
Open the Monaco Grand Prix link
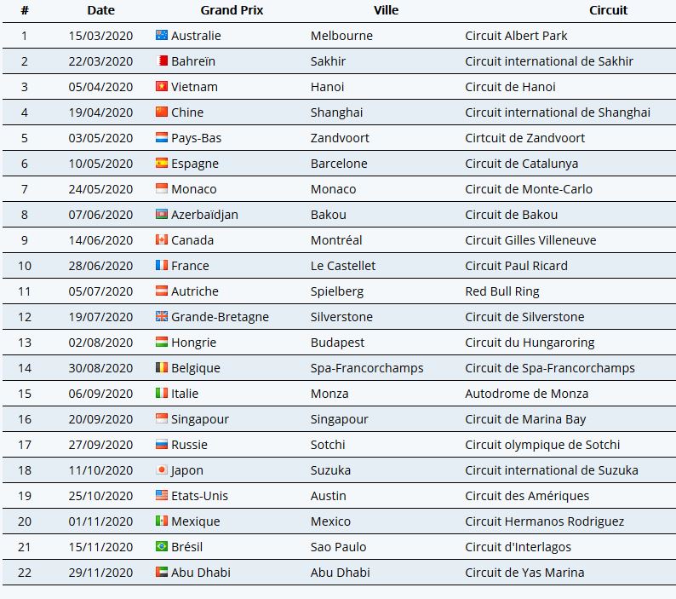coord(193,189)
